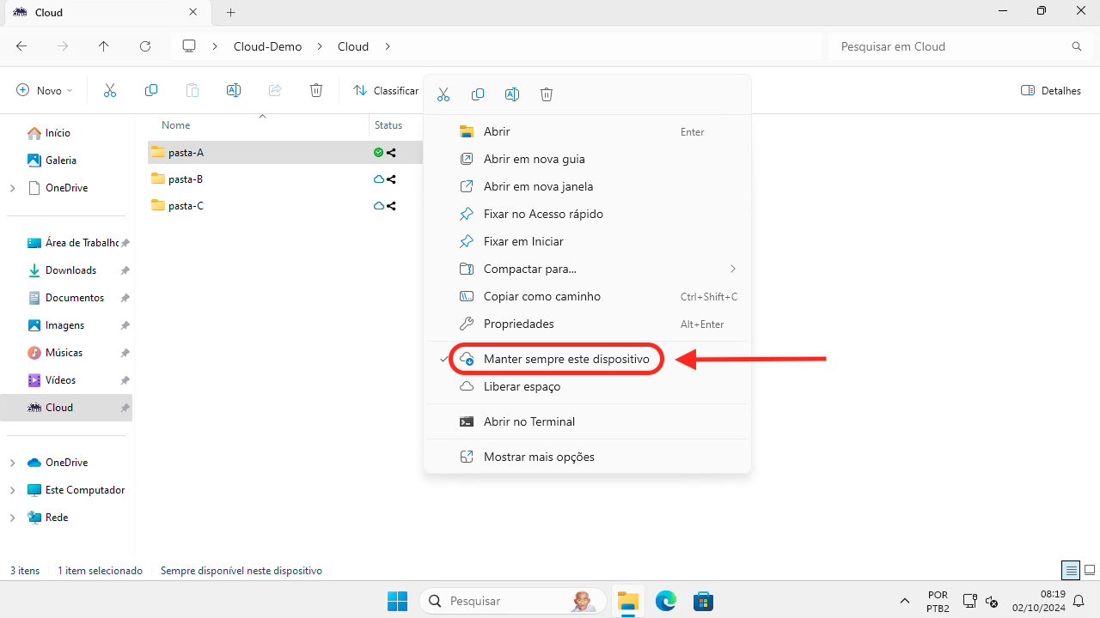The width and height of the screenshot is (1100, 618).
Task: Choose Abrir em nova guia
Action: (x=534, y=159)
